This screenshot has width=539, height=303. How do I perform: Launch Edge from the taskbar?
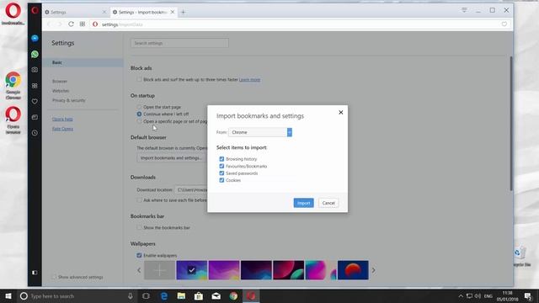[x=164, y=295]
